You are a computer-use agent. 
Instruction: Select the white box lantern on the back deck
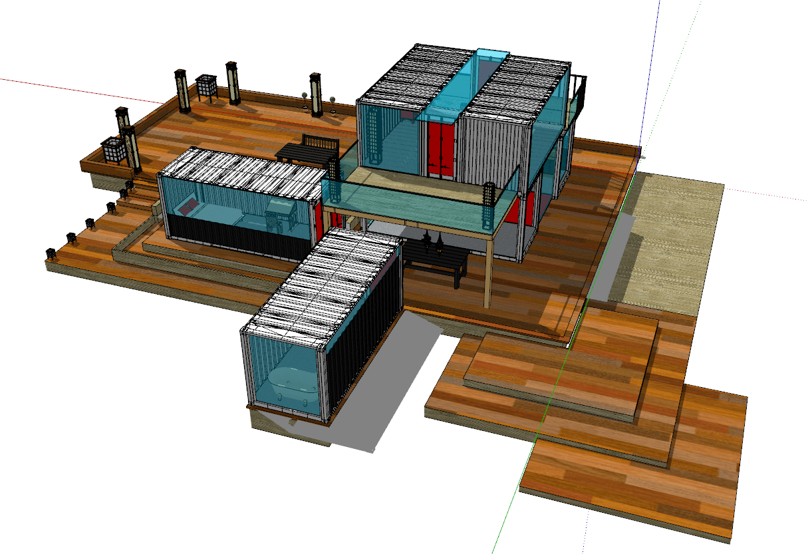point(206,87)
